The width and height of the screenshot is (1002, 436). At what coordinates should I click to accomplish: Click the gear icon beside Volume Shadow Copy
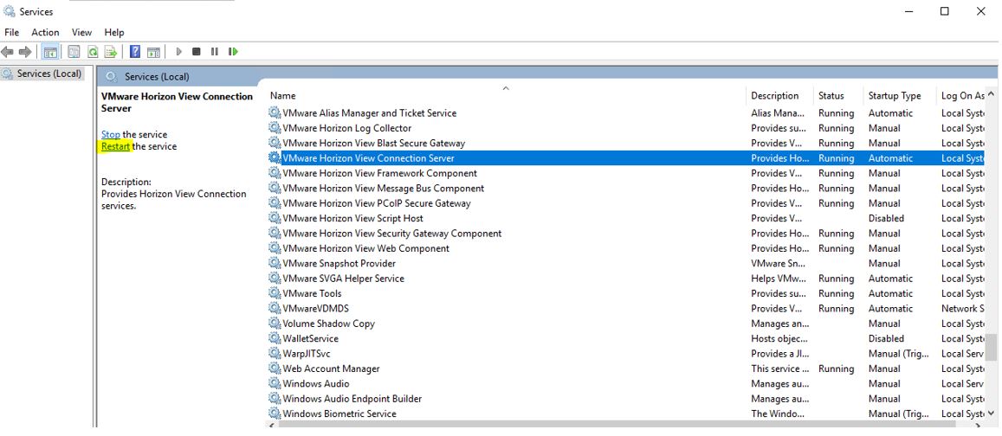tap(275, 324)
